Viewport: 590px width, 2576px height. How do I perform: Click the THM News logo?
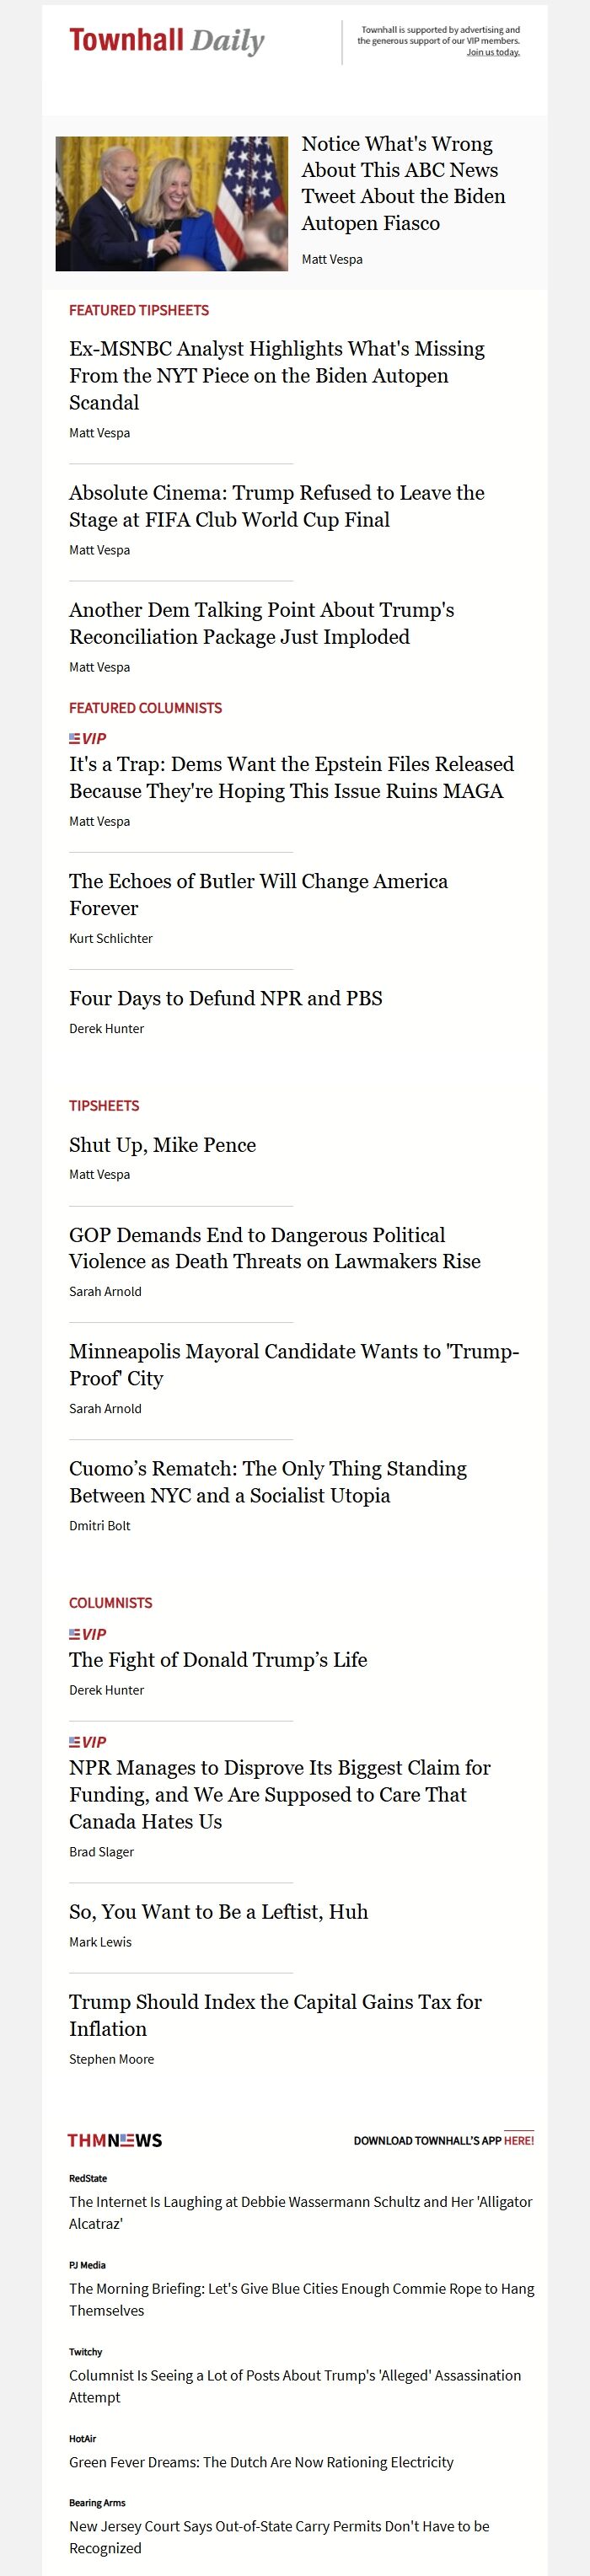(x=115, y=2140)
